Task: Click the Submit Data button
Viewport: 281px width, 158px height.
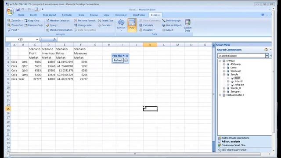Action: click(187, 25)
